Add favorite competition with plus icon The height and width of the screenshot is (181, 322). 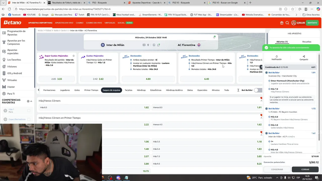coord(28,101)
